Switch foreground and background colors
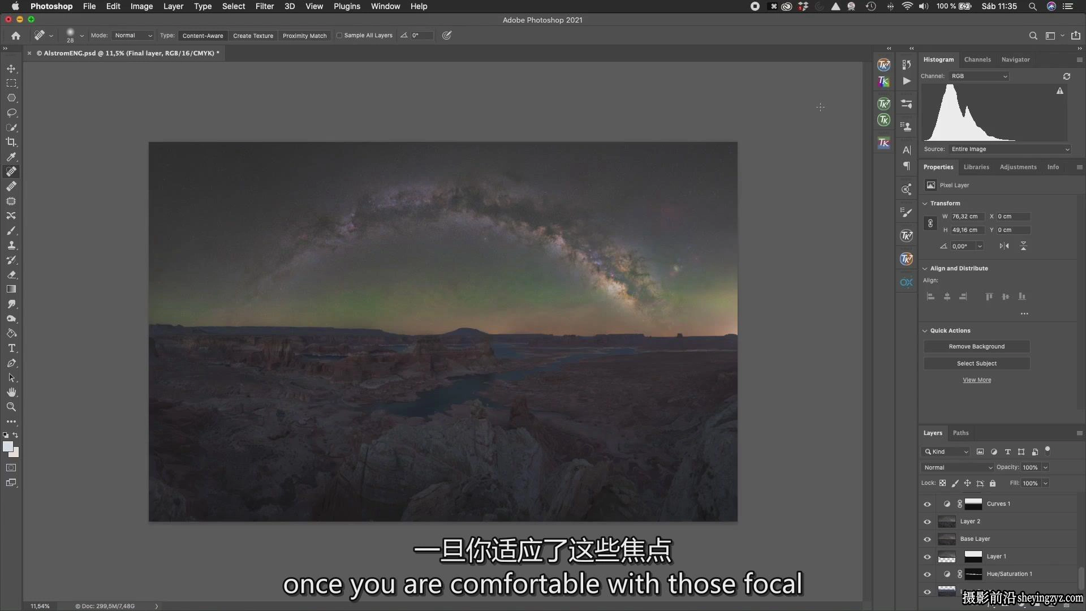The height and width of the screenshot is (611, 1086). click(16, 435)
